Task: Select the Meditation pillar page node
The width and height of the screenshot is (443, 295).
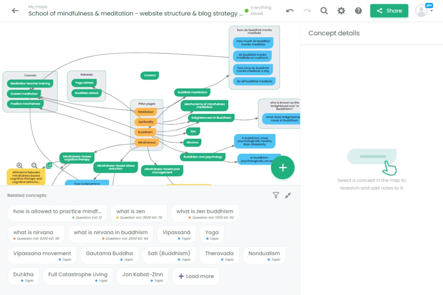Action: [146, 111]
